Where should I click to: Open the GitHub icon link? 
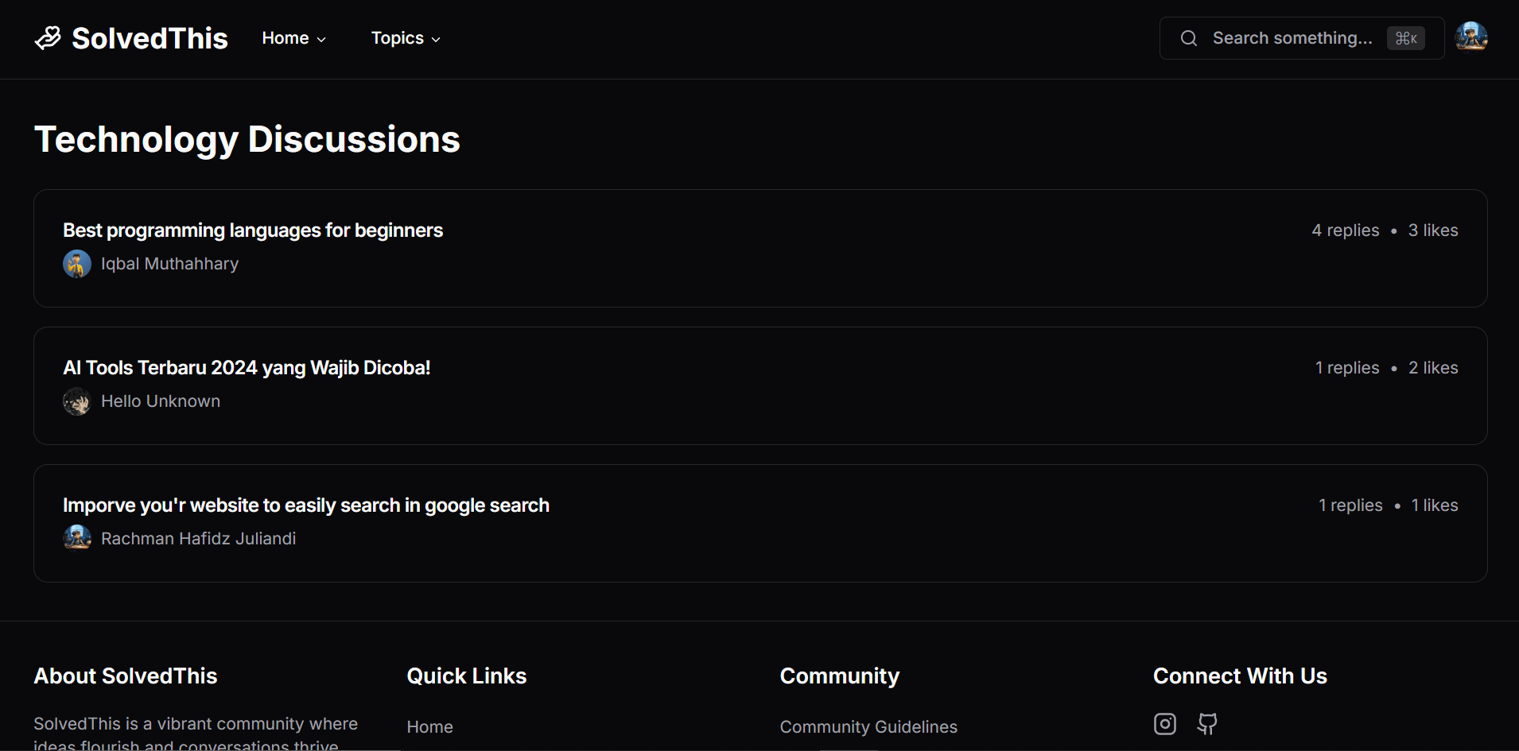point(1206,724)
